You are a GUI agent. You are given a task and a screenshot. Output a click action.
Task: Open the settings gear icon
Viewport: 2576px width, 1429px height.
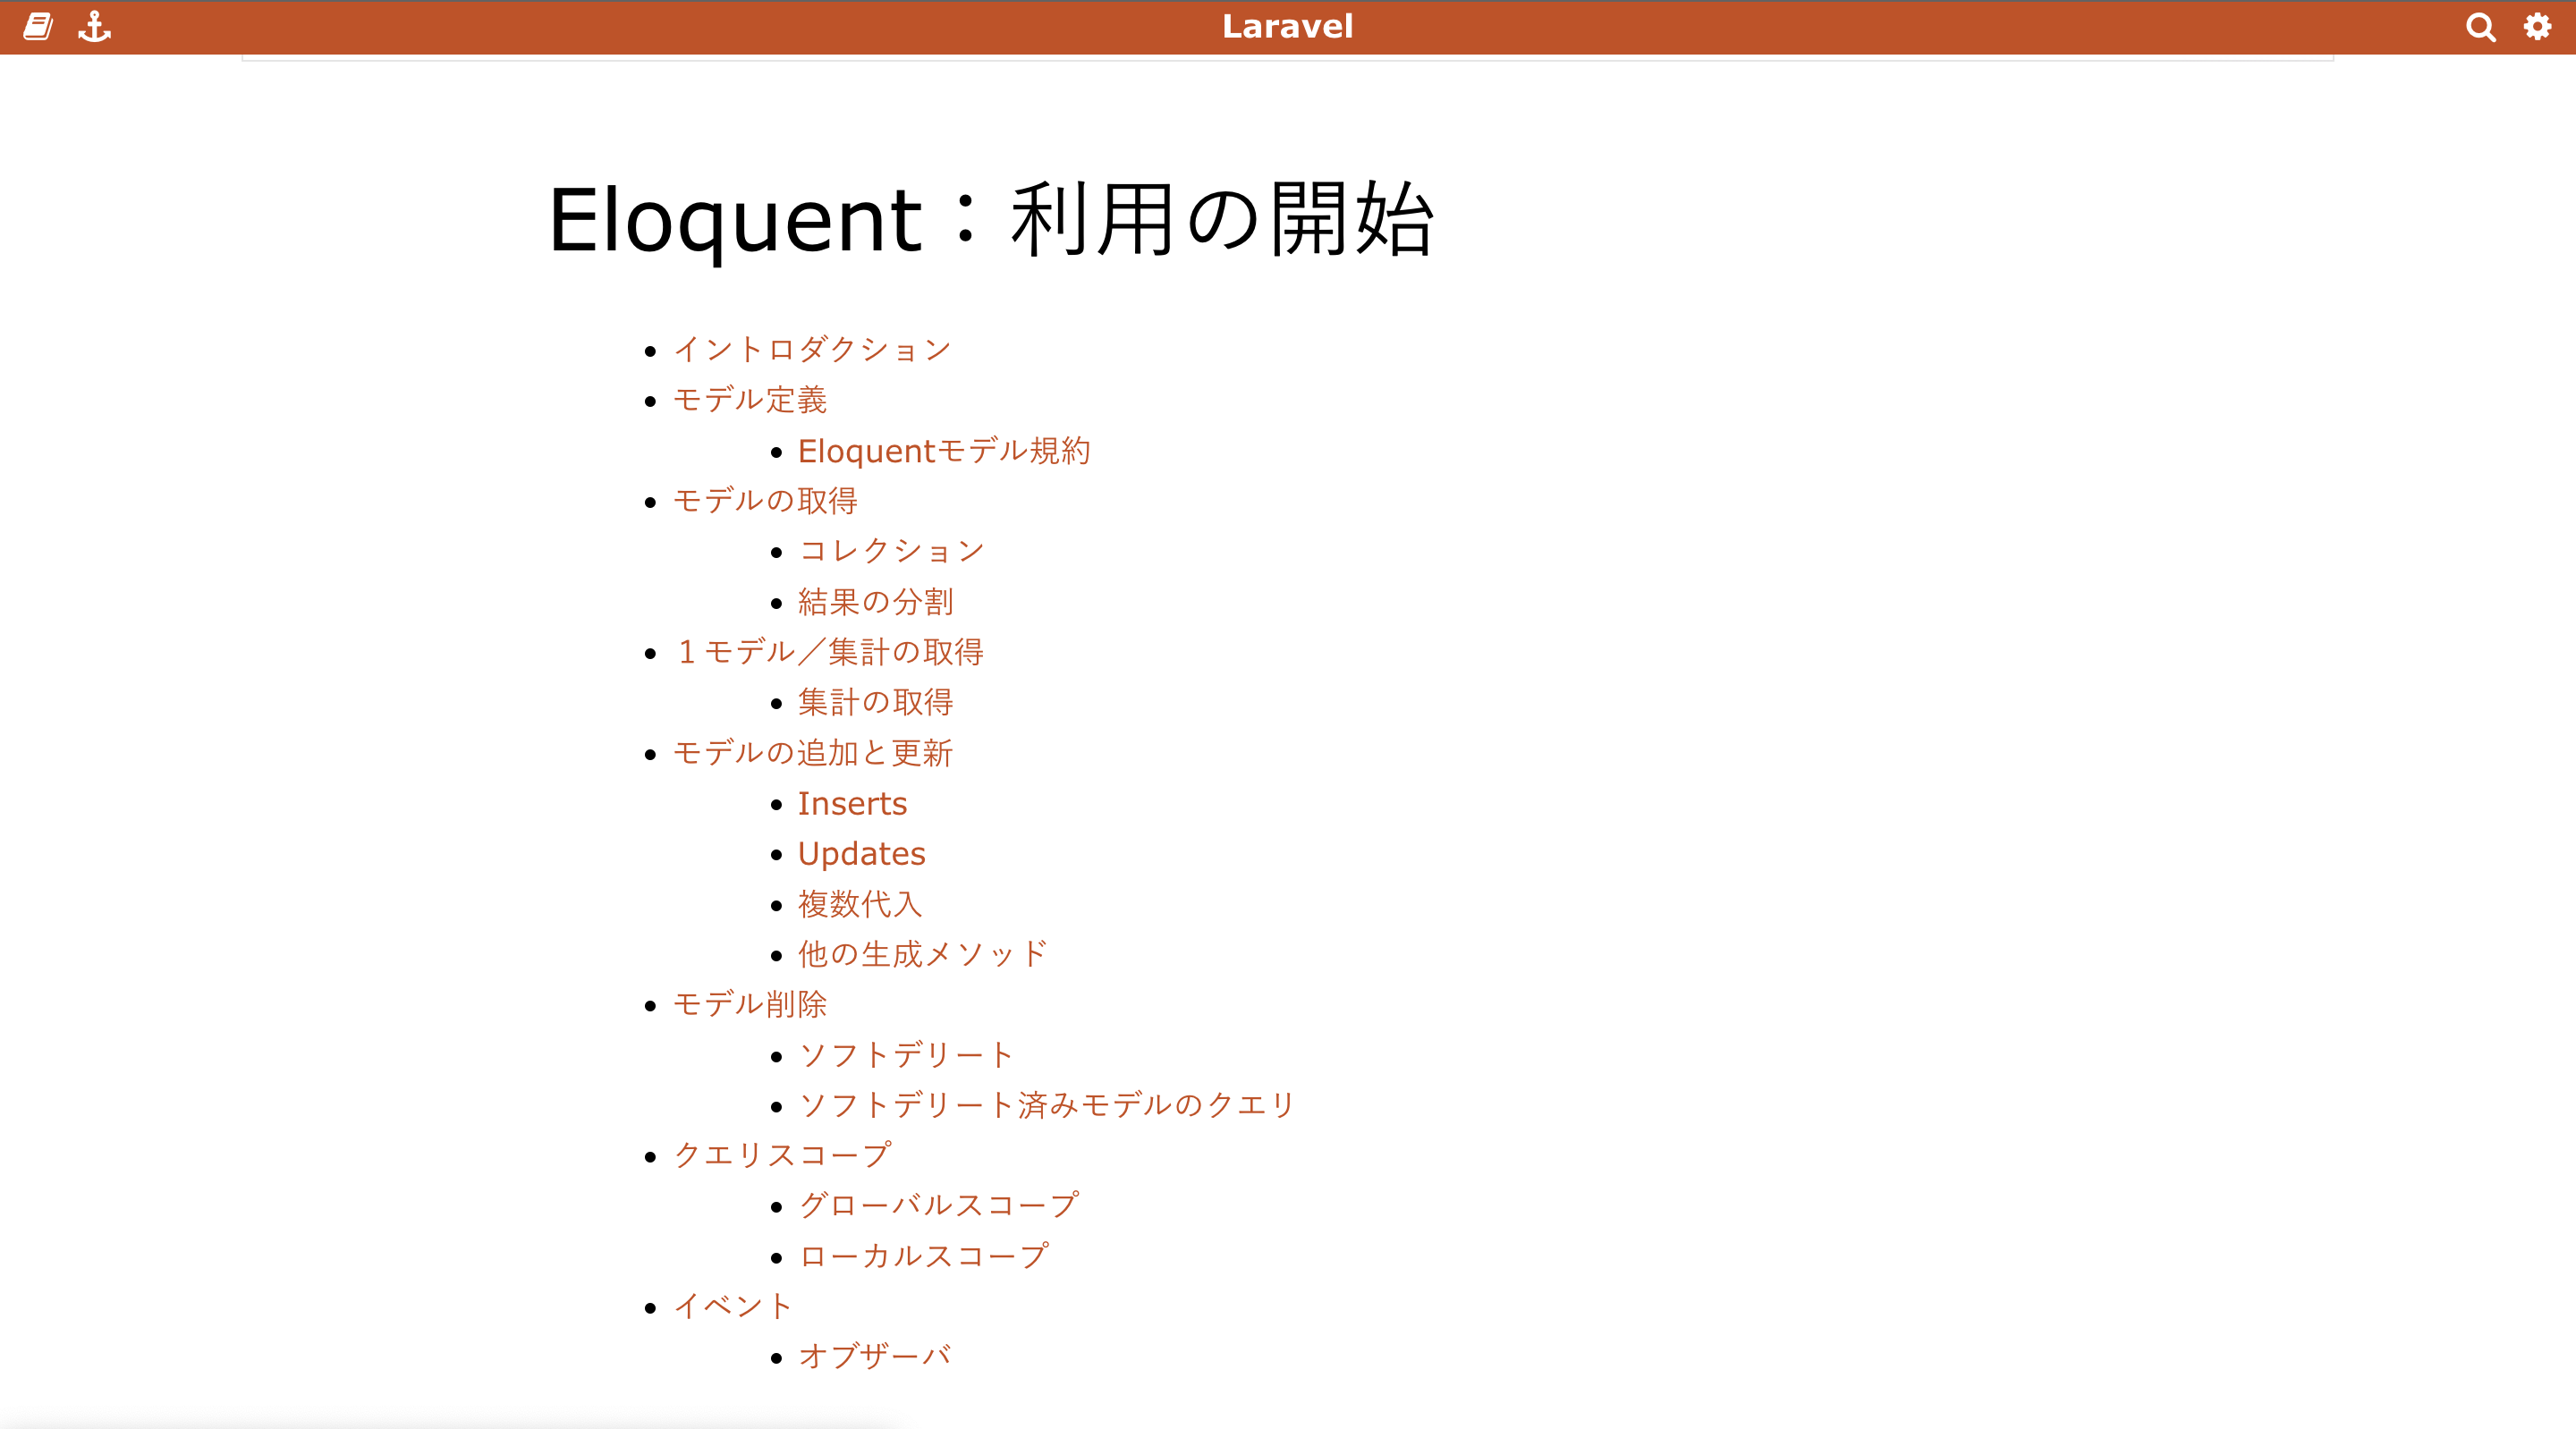tap(2537, 26)
